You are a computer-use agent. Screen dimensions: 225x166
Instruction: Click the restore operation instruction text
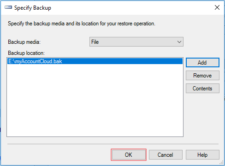(x=82, y=24)
